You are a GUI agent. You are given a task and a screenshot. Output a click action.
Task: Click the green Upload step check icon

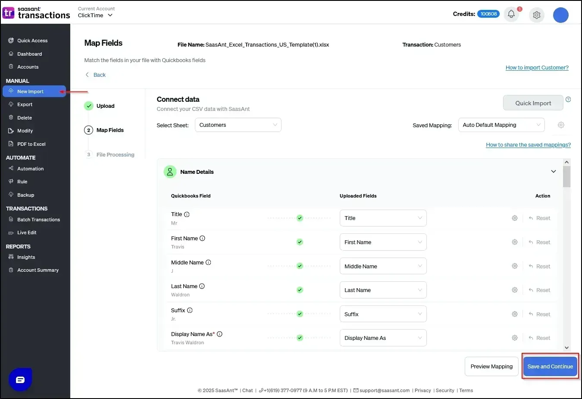(x=89, y=106)
